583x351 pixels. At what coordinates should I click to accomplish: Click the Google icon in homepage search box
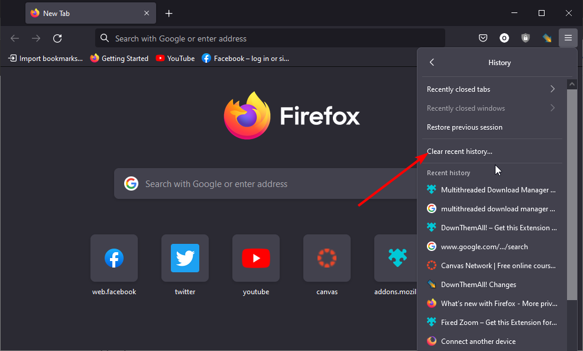131,183
